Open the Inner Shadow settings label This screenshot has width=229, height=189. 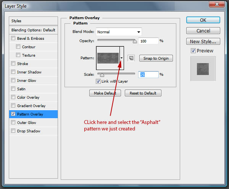(x=29, y=72)
